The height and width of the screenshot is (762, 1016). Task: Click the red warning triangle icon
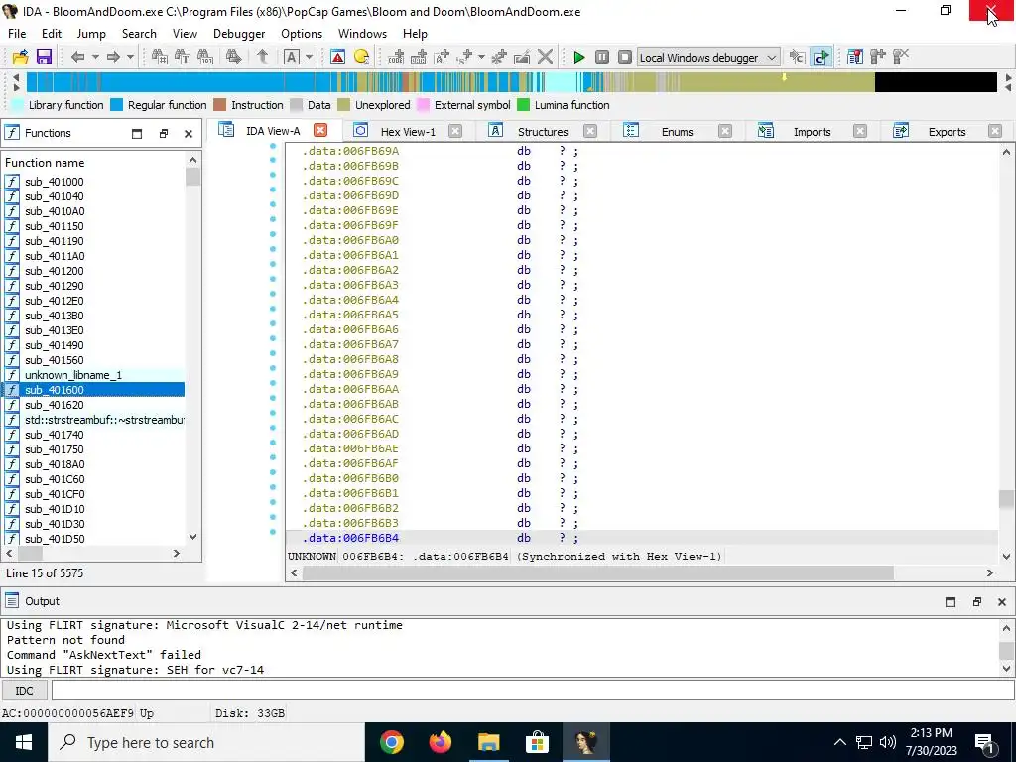pos(337,57)
